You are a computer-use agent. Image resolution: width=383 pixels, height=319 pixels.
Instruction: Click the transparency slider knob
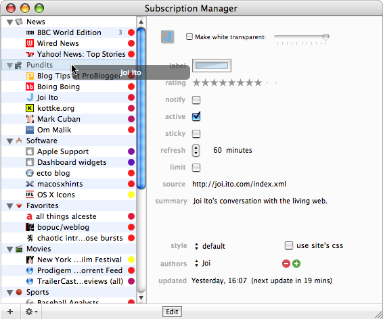(325, 37)
